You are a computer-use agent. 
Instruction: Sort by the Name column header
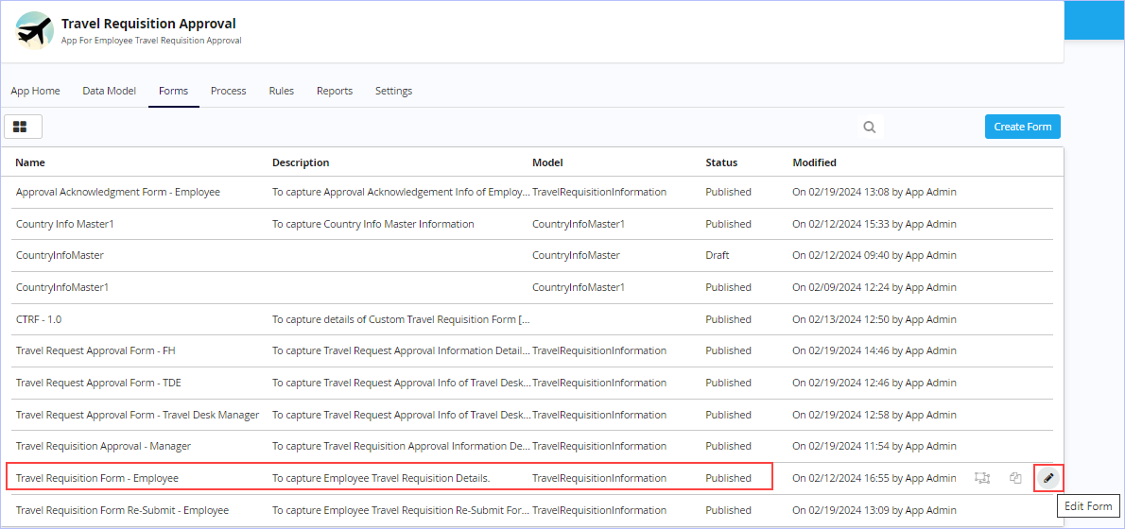coord(30,162)
